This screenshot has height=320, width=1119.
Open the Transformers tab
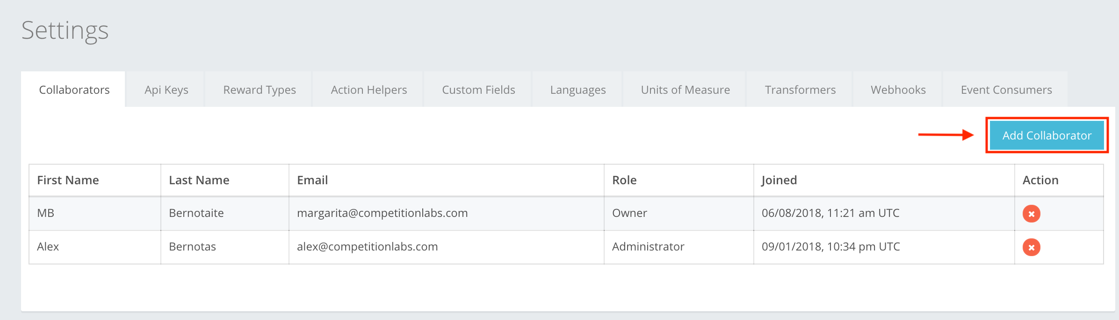pyautogui.click(x=800, y=90)
